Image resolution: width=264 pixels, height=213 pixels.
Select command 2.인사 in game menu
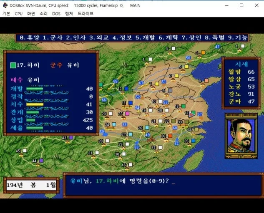pos(76,37)
